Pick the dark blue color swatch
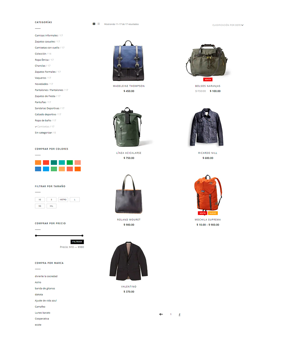This screenshot has height=345, width=282. tap(38, 169)
